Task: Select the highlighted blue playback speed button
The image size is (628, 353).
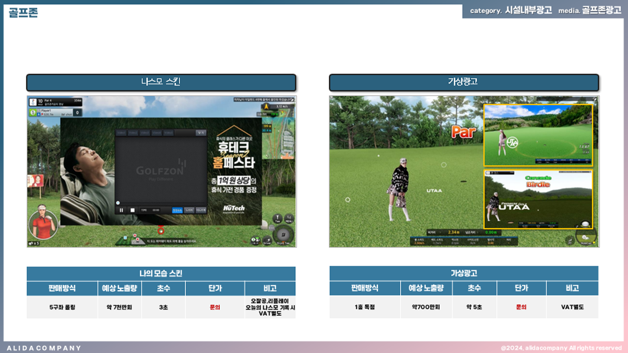Action: pyautogui.click(x=177, y=210)
